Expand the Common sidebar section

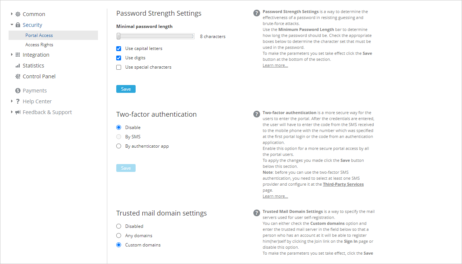tap(11, 14)
